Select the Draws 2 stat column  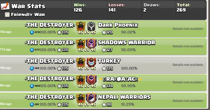(x=158, y=10)
